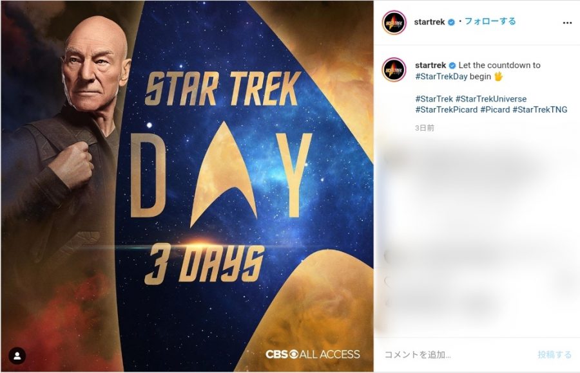Open the #Picard hashtag link
Screen dimensions: 580x373
tap(495, 110)
